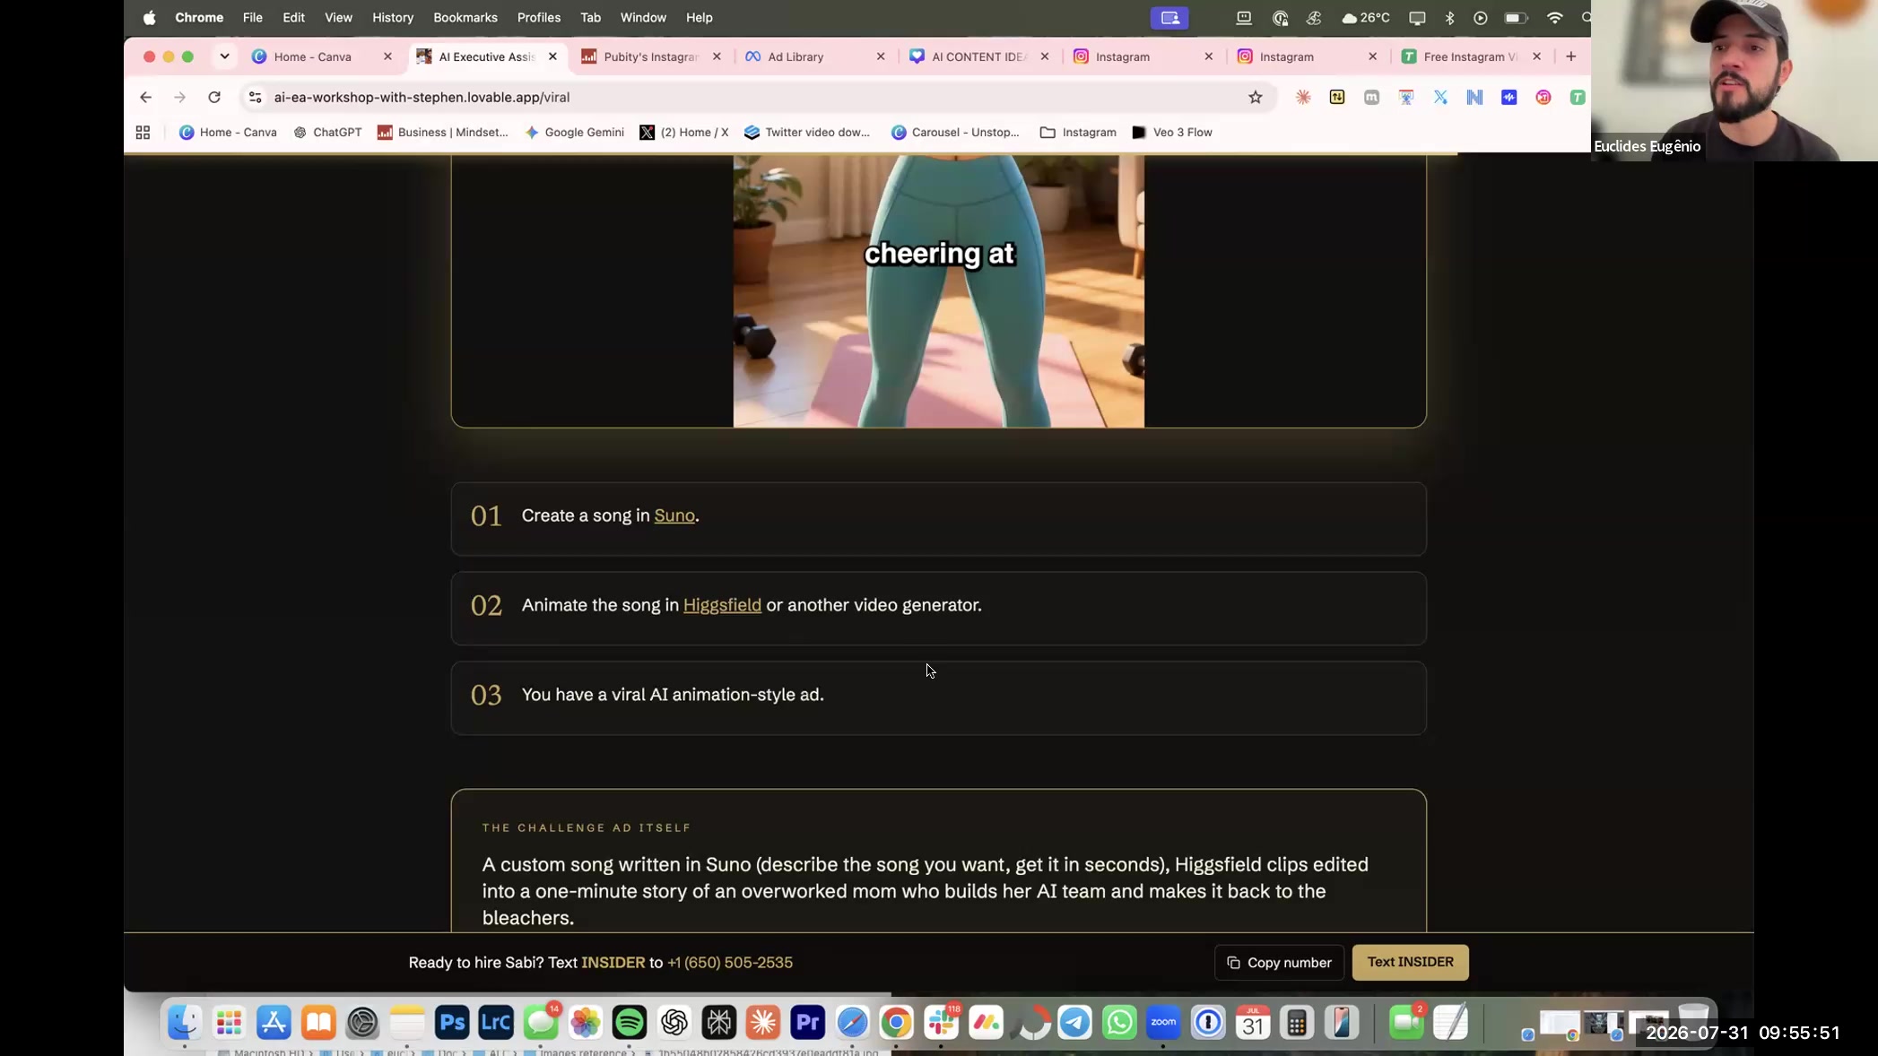Go back to the previous page
The image size is (1878, 1056).
click(145, 98)
